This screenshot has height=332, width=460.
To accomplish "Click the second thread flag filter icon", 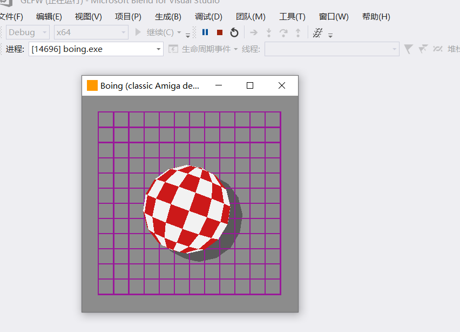I will click(x=423, y=49).
